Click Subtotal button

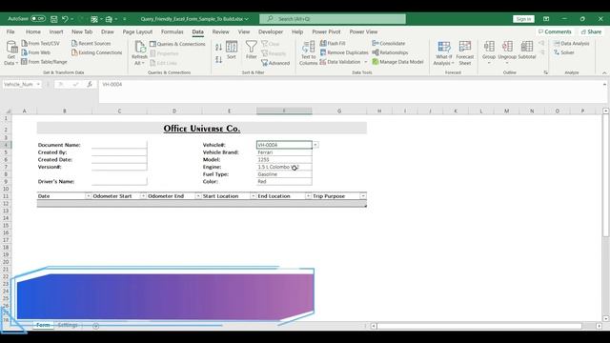[527, 50]
